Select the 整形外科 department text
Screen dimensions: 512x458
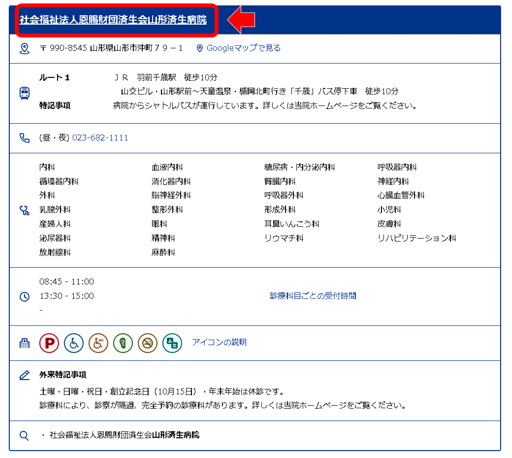pos(167,210)
